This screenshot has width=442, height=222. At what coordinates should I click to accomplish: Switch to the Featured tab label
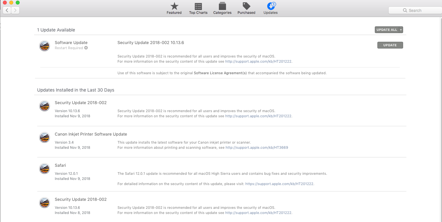pos(174,13)
